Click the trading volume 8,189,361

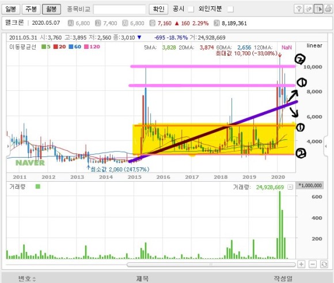[x=234, y=23]
